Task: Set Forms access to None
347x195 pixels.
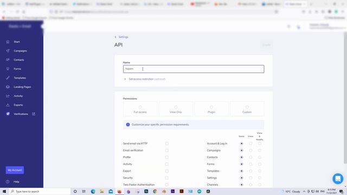Action: [x=241, y=164]
